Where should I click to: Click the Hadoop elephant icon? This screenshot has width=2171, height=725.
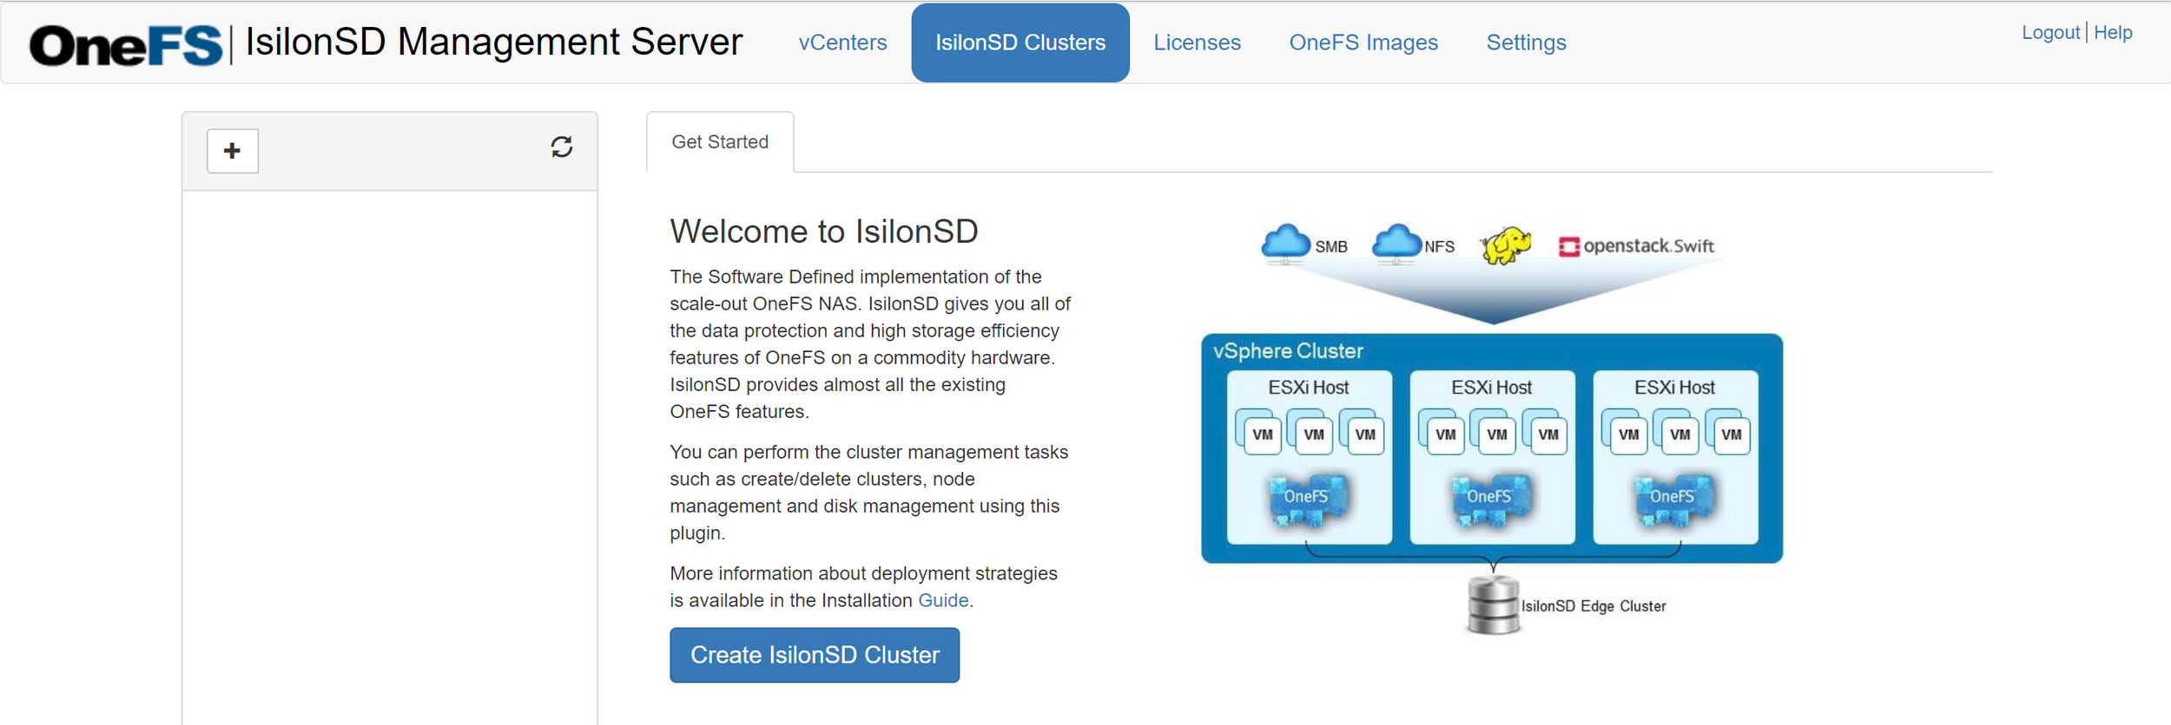point(1505,245)
